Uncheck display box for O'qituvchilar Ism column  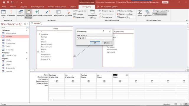coord(73,81)
